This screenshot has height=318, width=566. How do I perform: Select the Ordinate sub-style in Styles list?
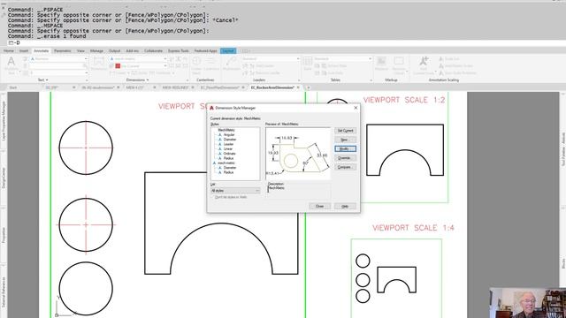[230, 153]
